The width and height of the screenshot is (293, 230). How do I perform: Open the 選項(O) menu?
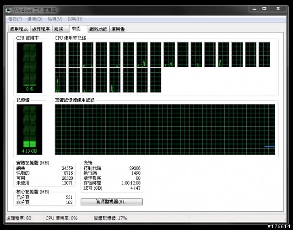35,19
